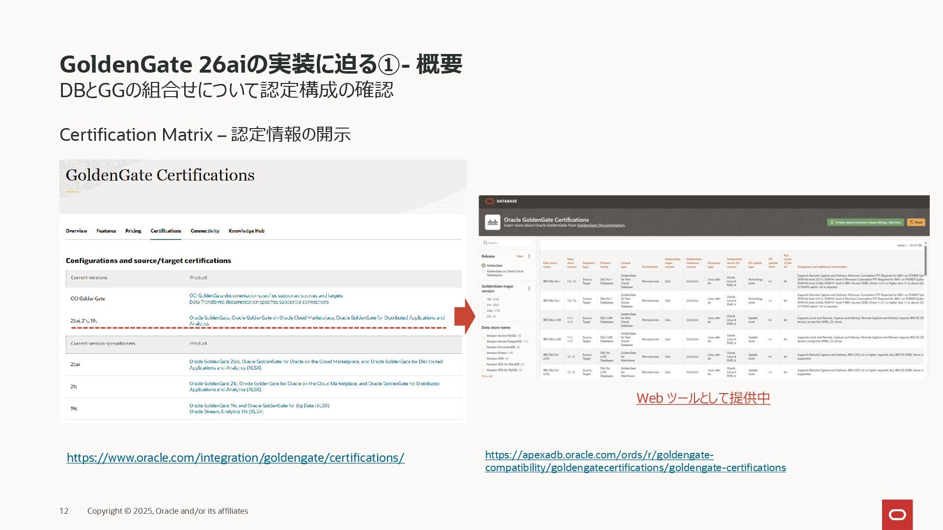Click the search magnifier icon in sidebar
Screen dimensions: 943x530
pyautogui.click(x=485, y=243)
